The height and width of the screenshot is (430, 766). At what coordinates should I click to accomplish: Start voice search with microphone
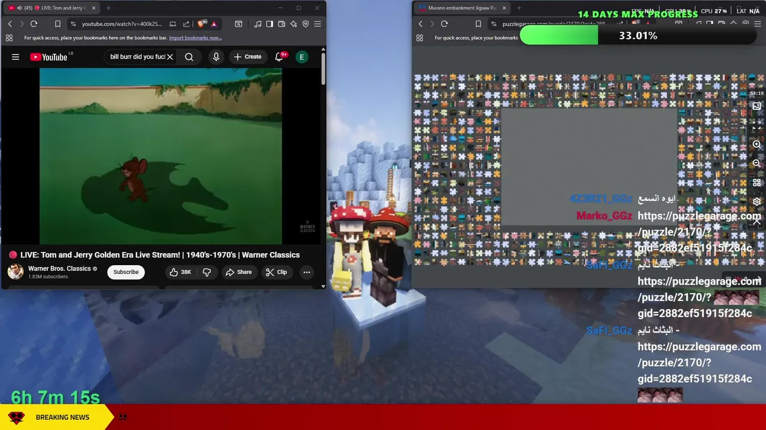pos(216,57)
